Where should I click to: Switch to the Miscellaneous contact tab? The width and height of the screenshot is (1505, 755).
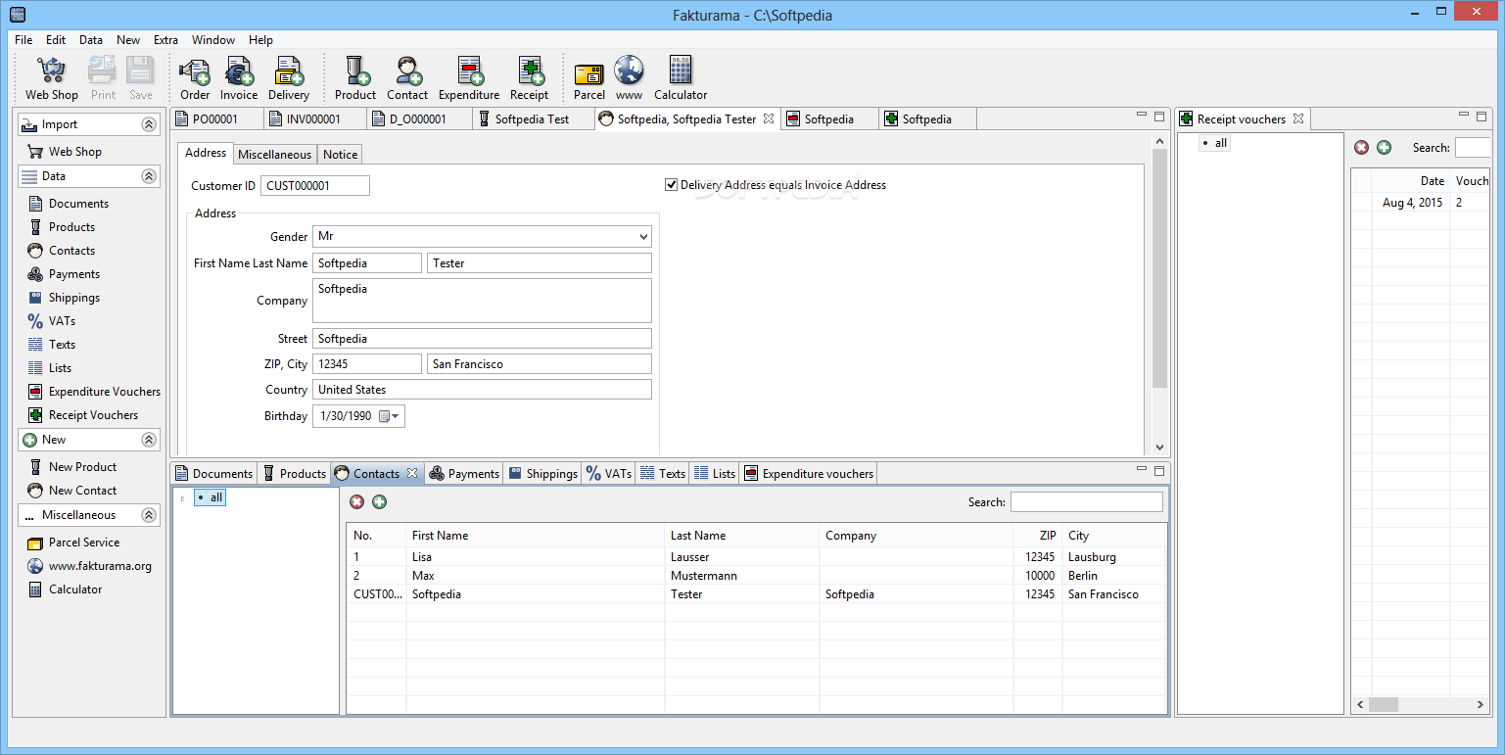(x=274, y=154)
